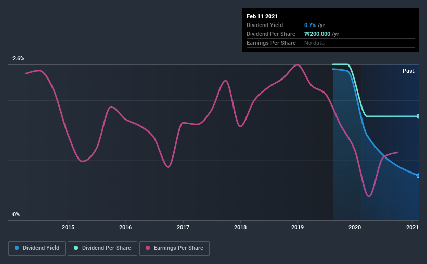Click the 0.7% dividend yield value in the tooltip
This screenshot has height=264, width=427.
pyautogui.click(x=310, y=25)
